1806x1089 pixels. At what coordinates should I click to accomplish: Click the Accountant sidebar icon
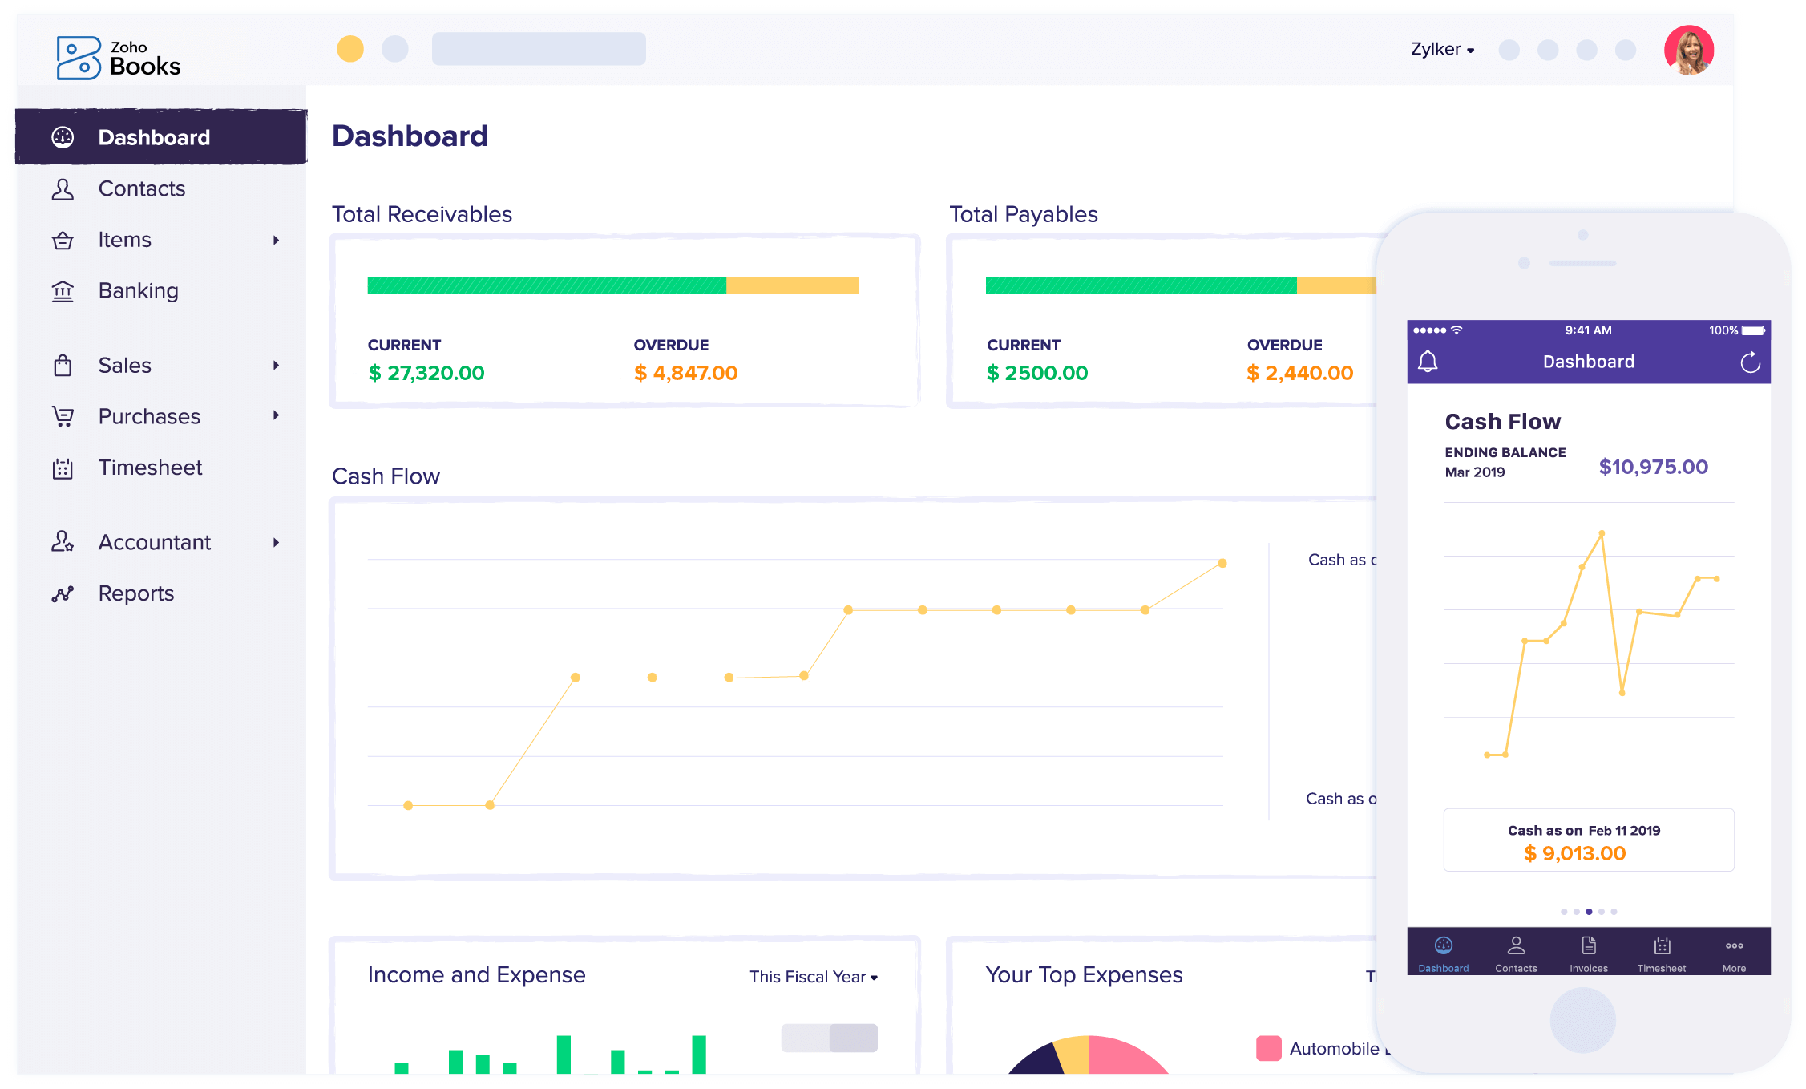pos(63,542)
